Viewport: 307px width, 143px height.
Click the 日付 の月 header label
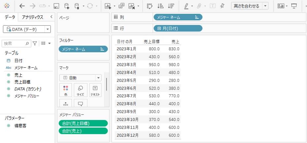coord(124,41)
